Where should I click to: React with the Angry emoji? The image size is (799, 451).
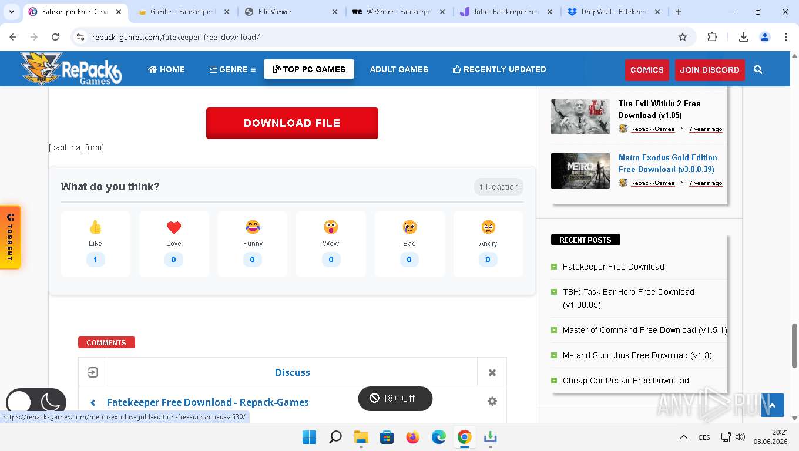click(488, 227)
